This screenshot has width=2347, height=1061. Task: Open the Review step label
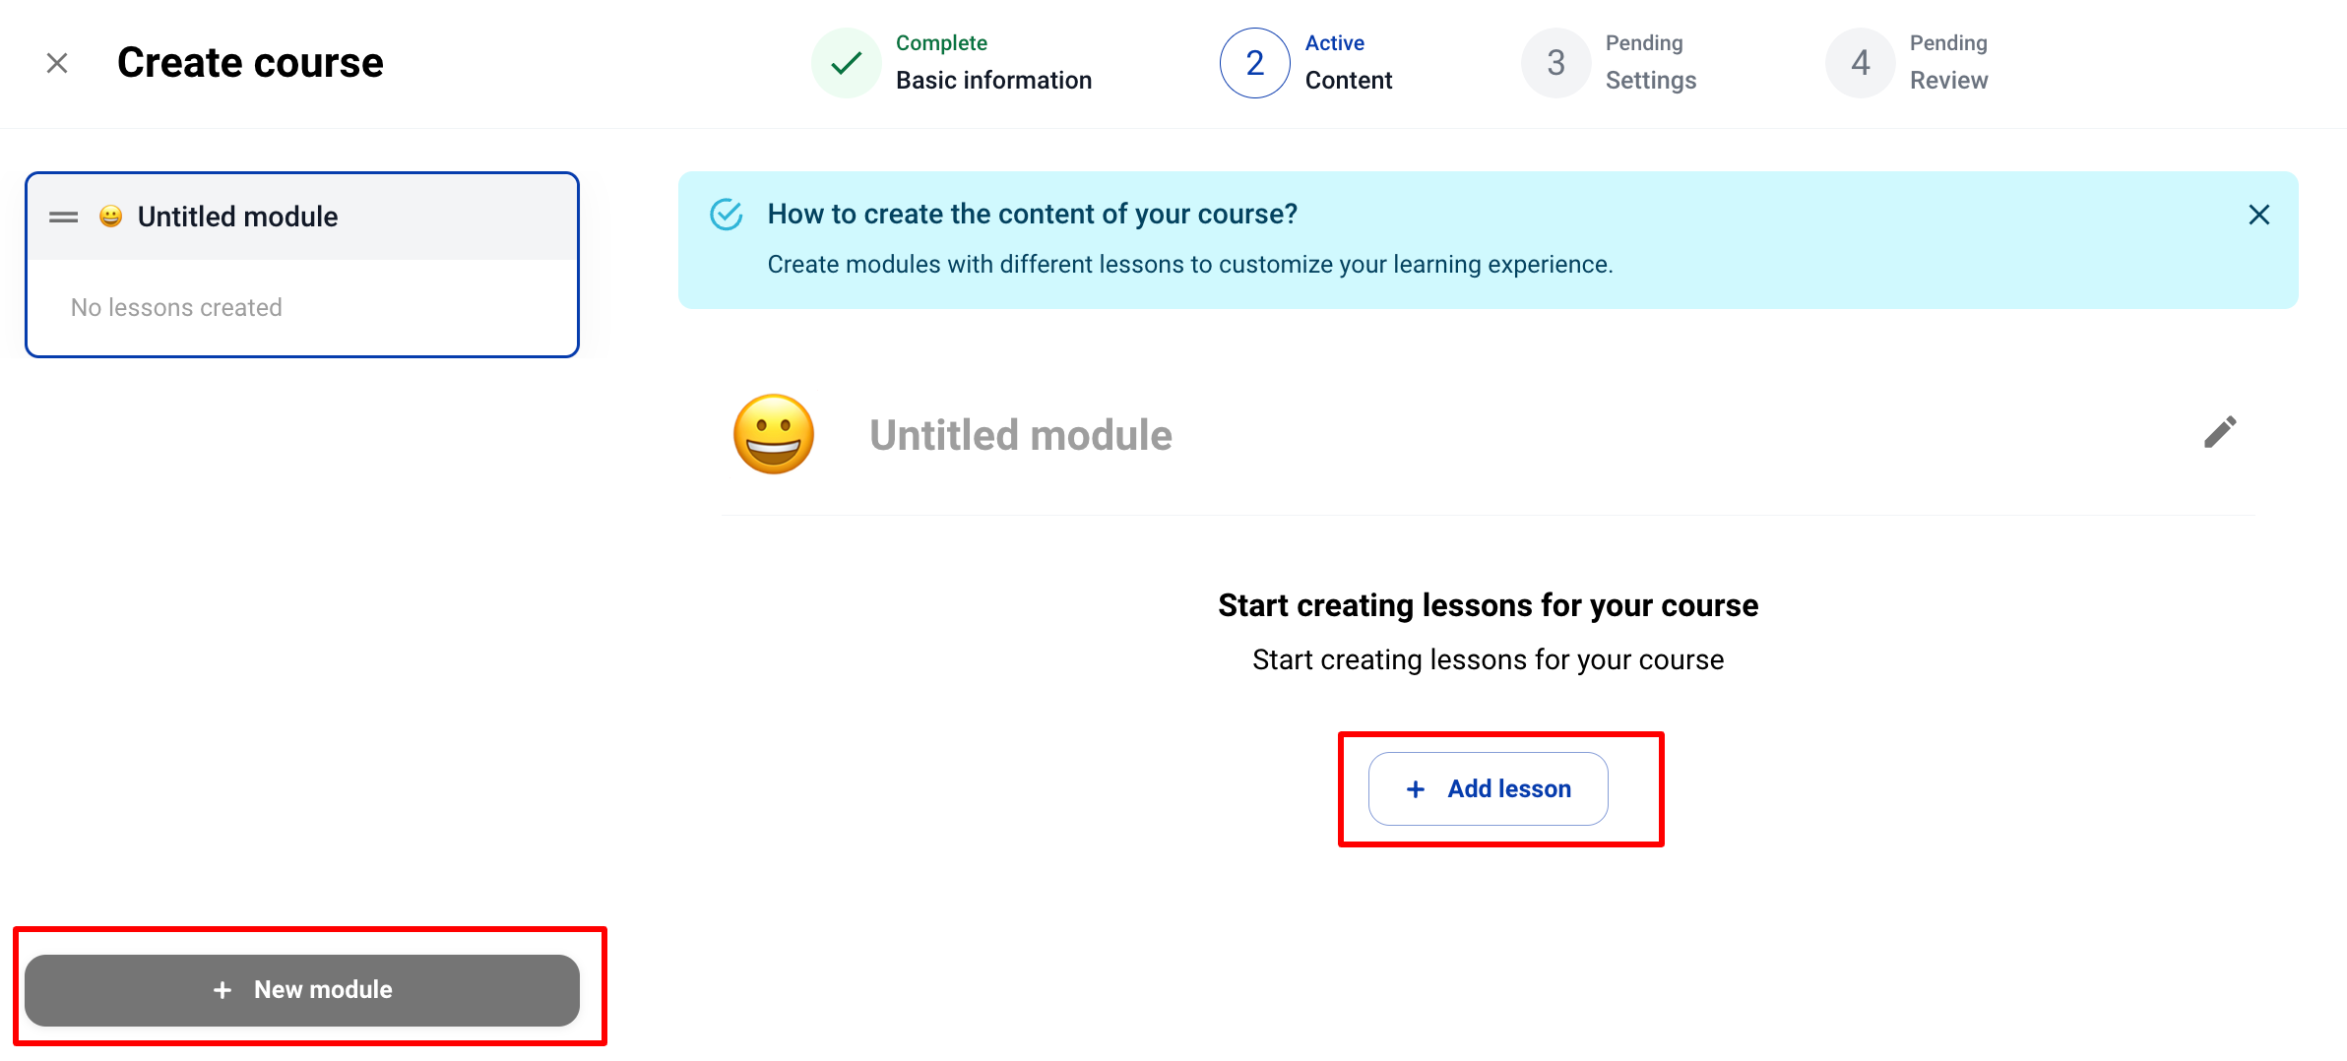(1948, 80)
